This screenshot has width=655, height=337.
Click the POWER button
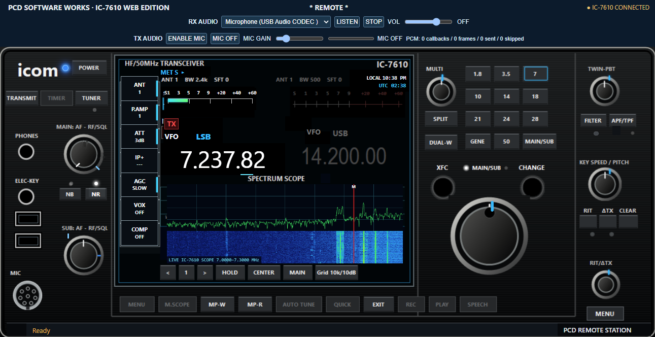pyautogui.click(x=89, y=68)
